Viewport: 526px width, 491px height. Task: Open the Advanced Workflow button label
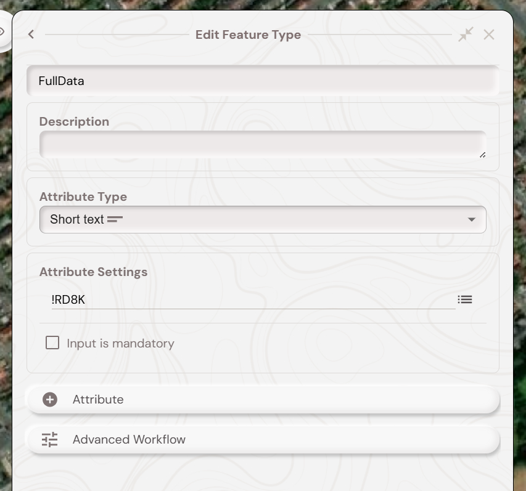point(129,439)
